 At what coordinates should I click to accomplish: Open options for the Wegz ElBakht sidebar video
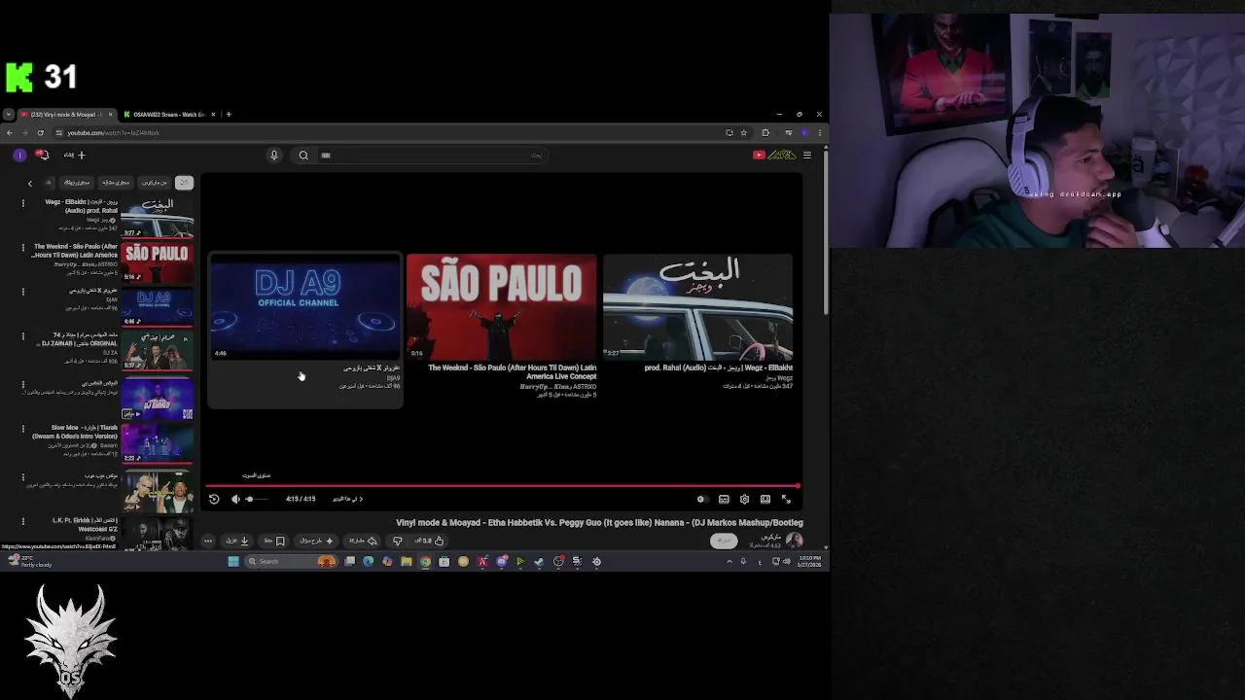(x=23, y=203)
